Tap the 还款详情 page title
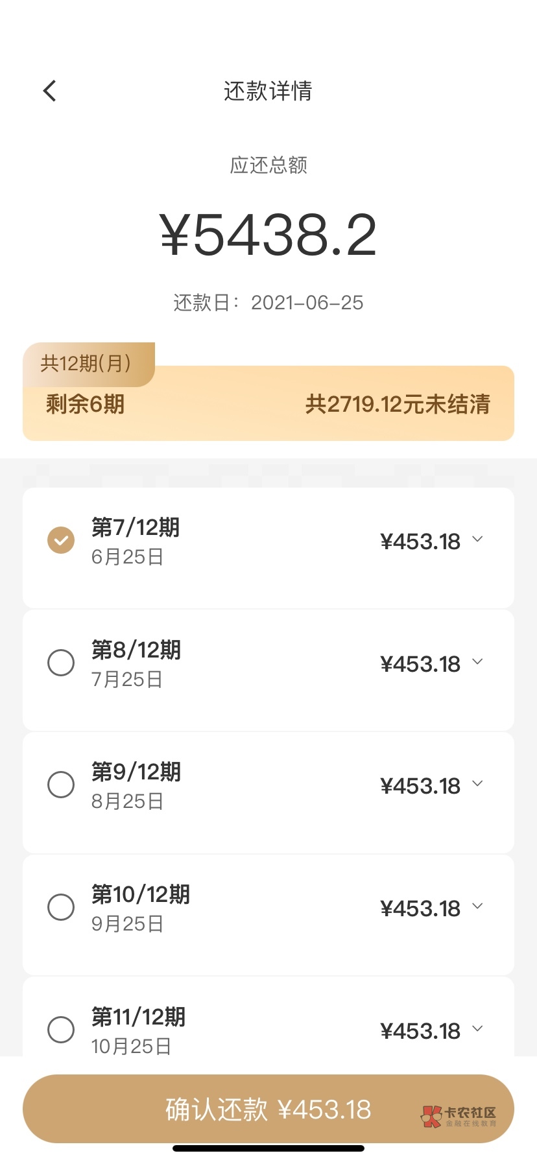 pyautogui.click(x=268, y=91)
